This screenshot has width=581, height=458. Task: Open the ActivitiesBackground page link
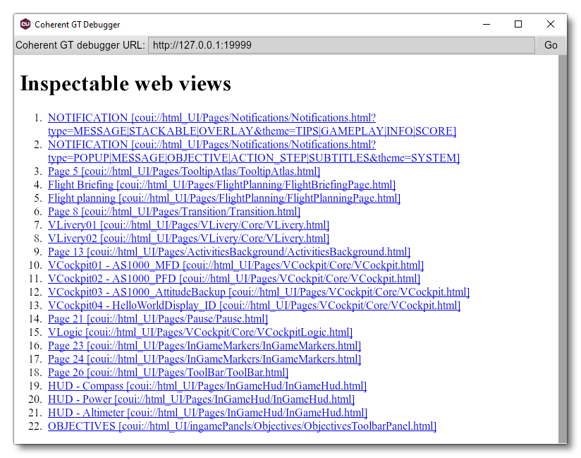point(228,251)
